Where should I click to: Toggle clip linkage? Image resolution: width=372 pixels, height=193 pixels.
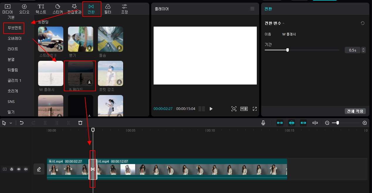[x=303, y=123]
